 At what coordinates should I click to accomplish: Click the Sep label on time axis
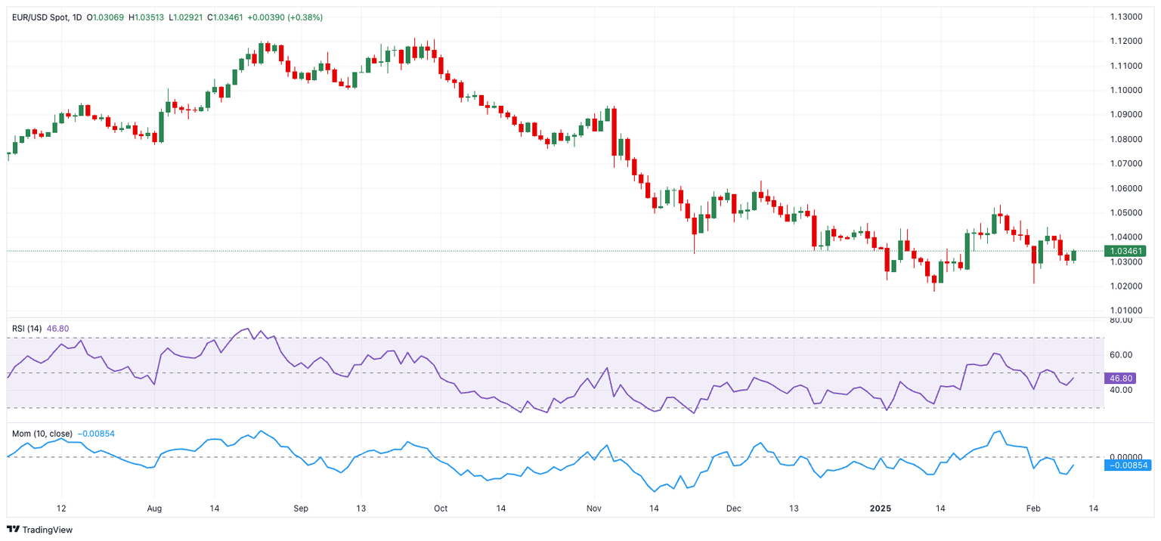coord(301,509)
